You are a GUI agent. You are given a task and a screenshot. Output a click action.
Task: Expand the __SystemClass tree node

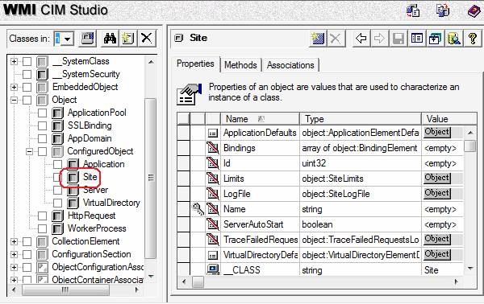click(x=14, y=62)
